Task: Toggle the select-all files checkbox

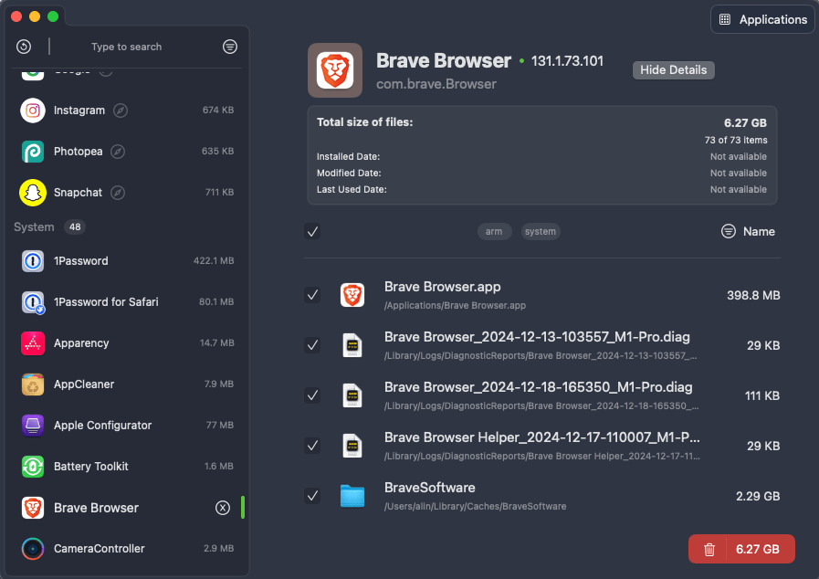Action: coord(312,231)
